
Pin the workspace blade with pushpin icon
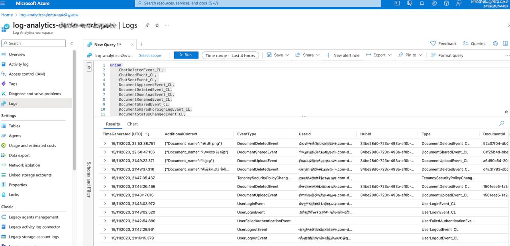[147, 25]
